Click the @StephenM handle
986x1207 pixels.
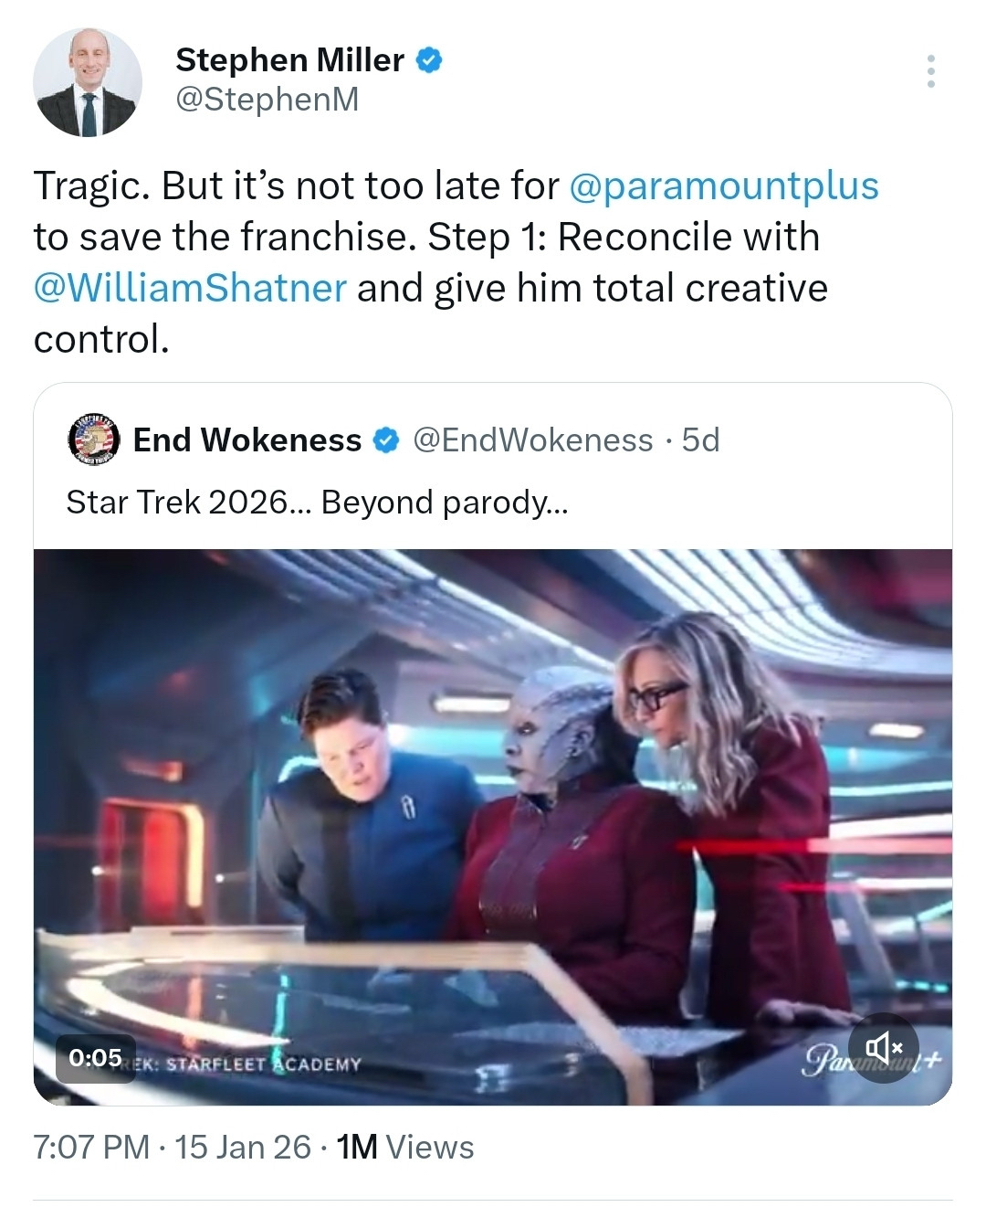click(267, 99)
